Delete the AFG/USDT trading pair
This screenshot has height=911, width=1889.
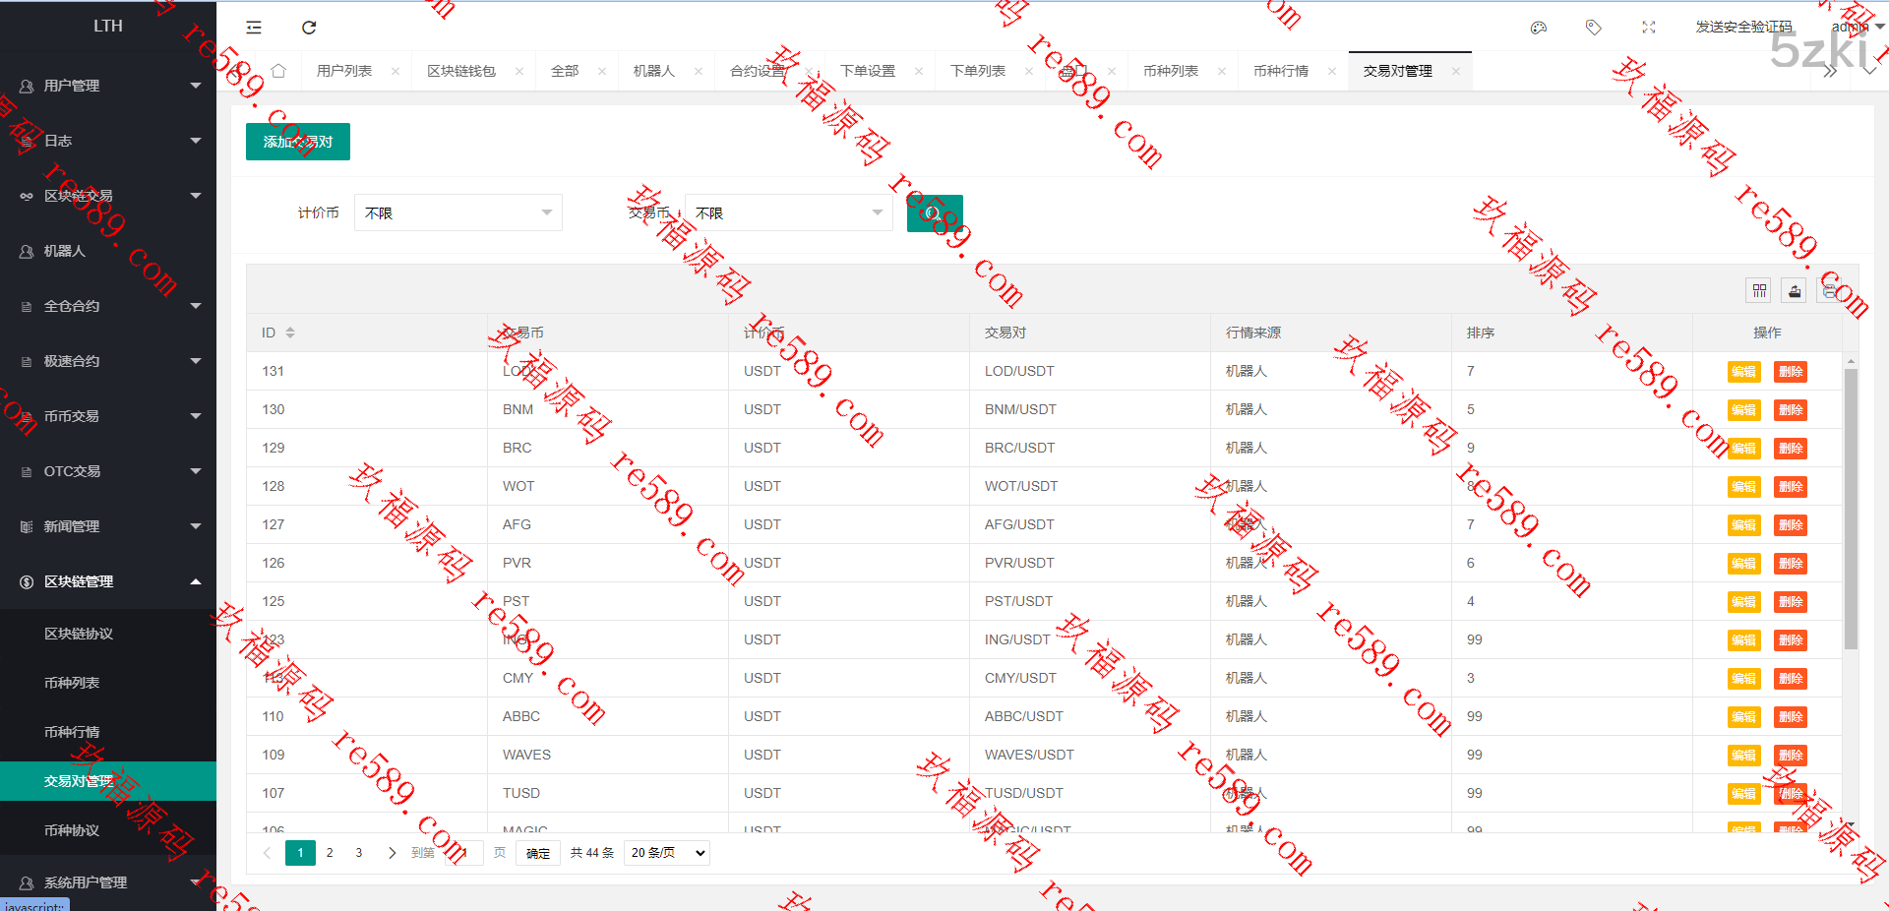pyautogui.click(x=1791, y=525)
